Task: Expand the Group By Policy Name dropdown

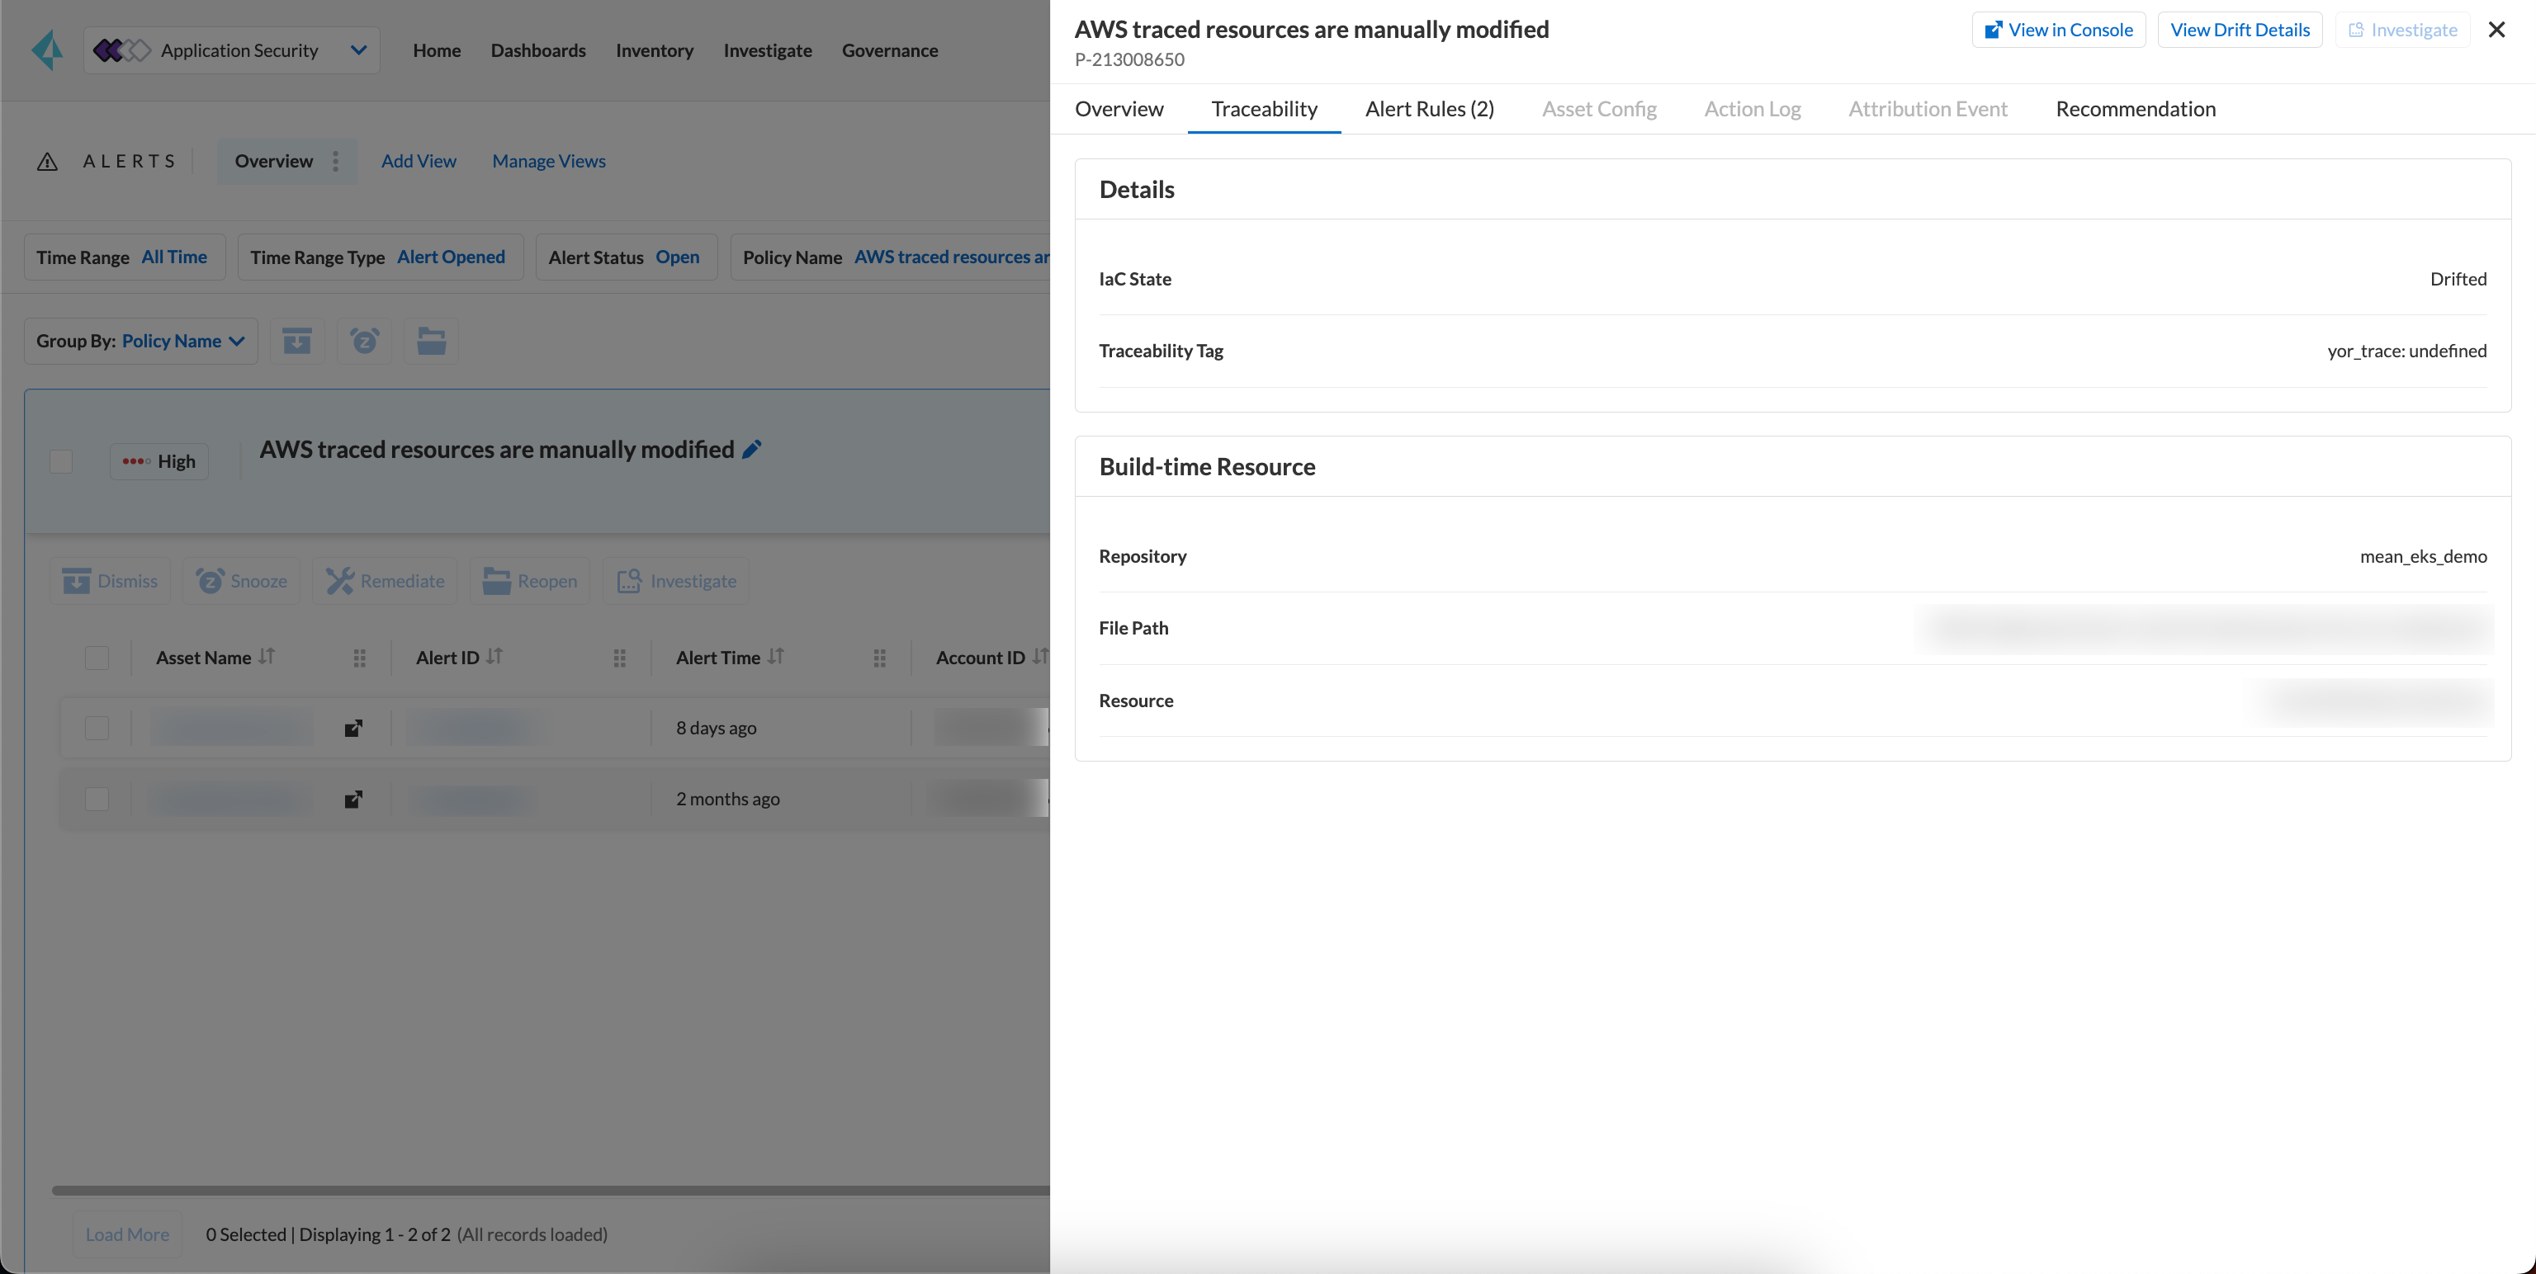Action: tap(141, 342)
